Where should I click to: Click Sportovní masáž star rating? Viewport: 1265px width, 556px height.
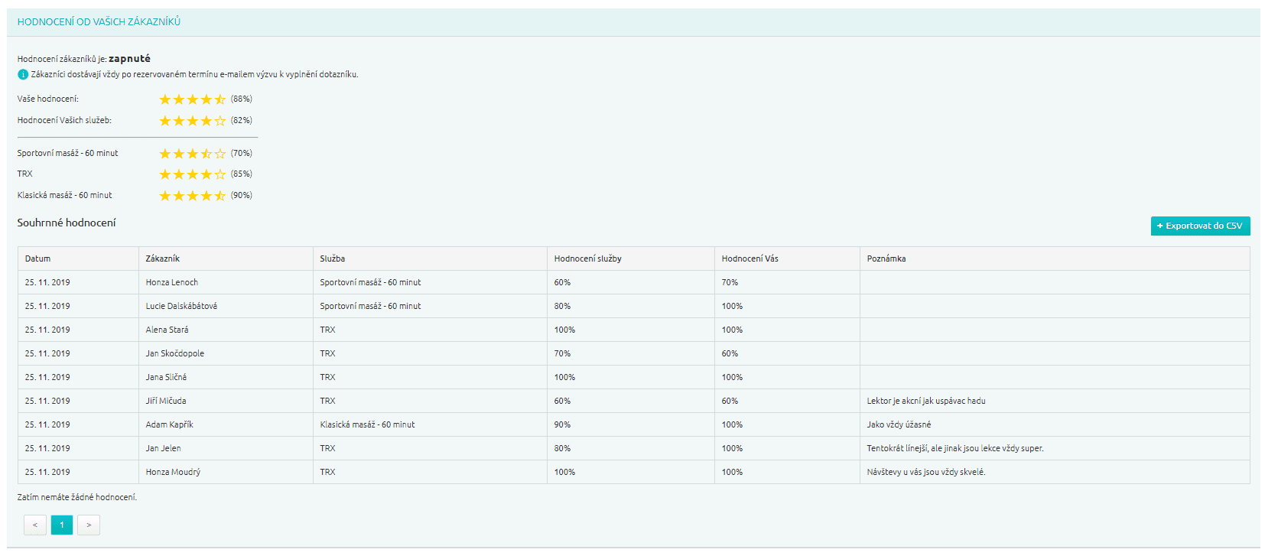point(192,154)
